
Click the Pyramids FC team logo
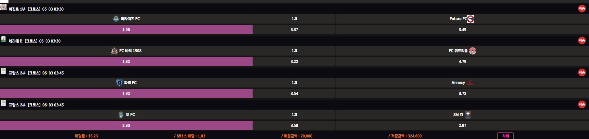pyautogui.click(x=116, y=19)
